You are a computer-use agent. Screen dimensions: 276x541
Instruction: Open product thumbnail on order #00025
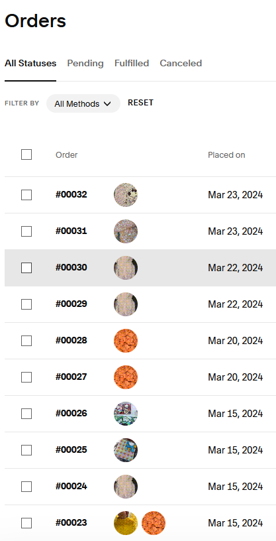126,450
